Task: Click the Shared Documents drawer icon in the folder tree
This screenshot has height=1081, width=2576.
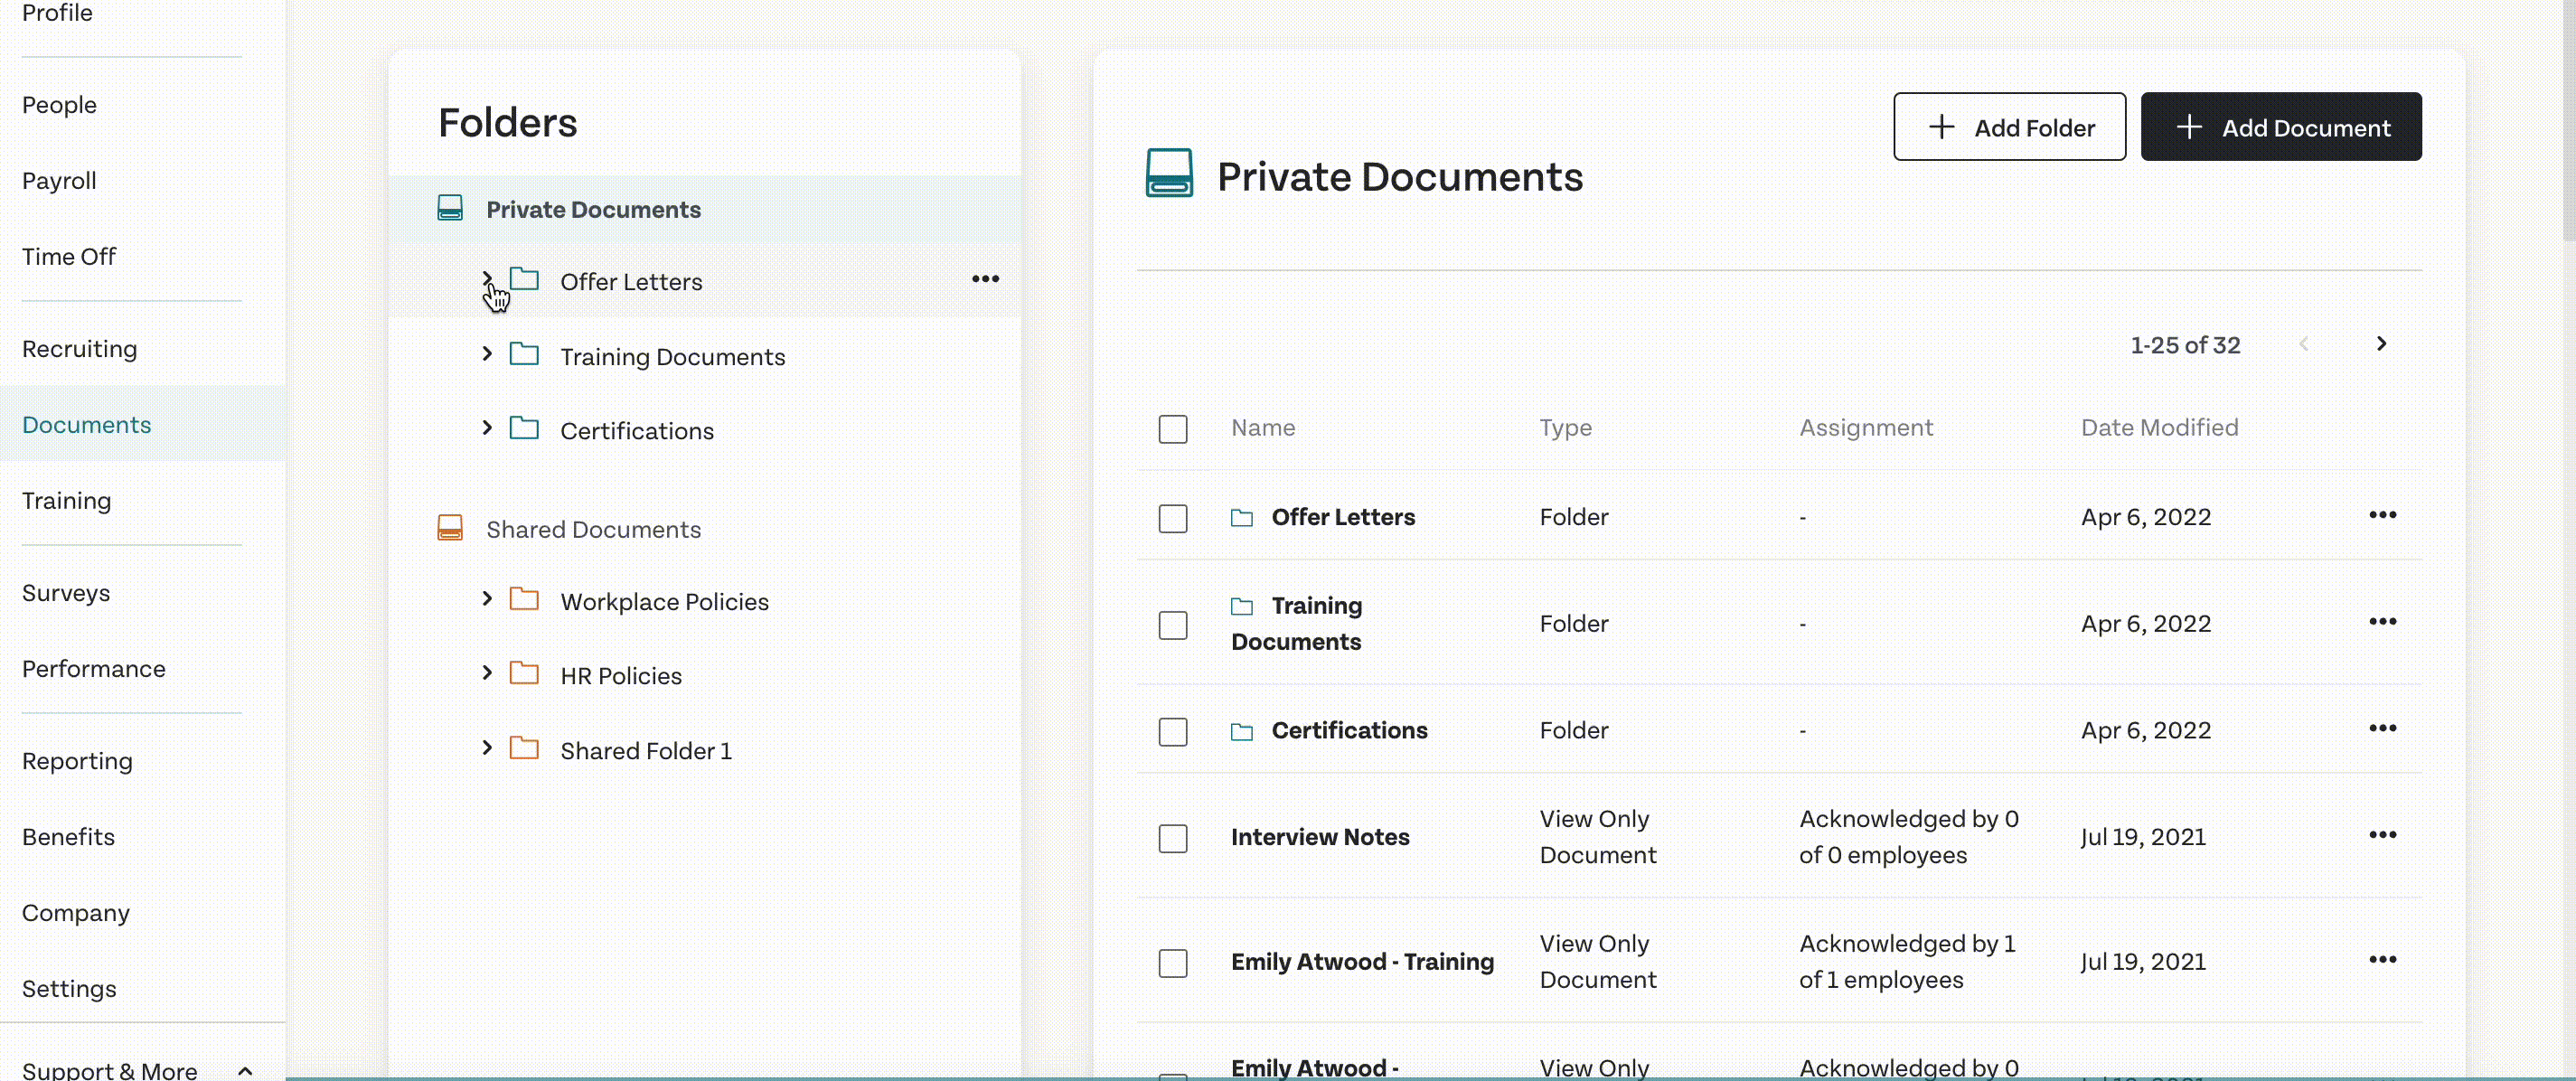Action: [x=450, y=528]
